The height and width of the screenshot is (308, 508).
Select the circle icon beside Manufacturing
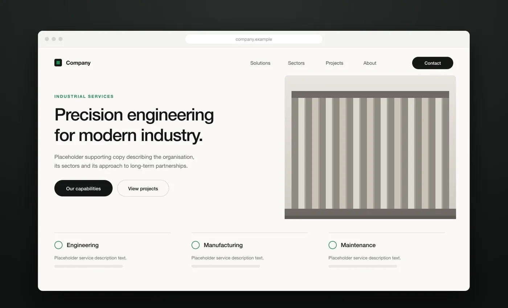(196, 245)
